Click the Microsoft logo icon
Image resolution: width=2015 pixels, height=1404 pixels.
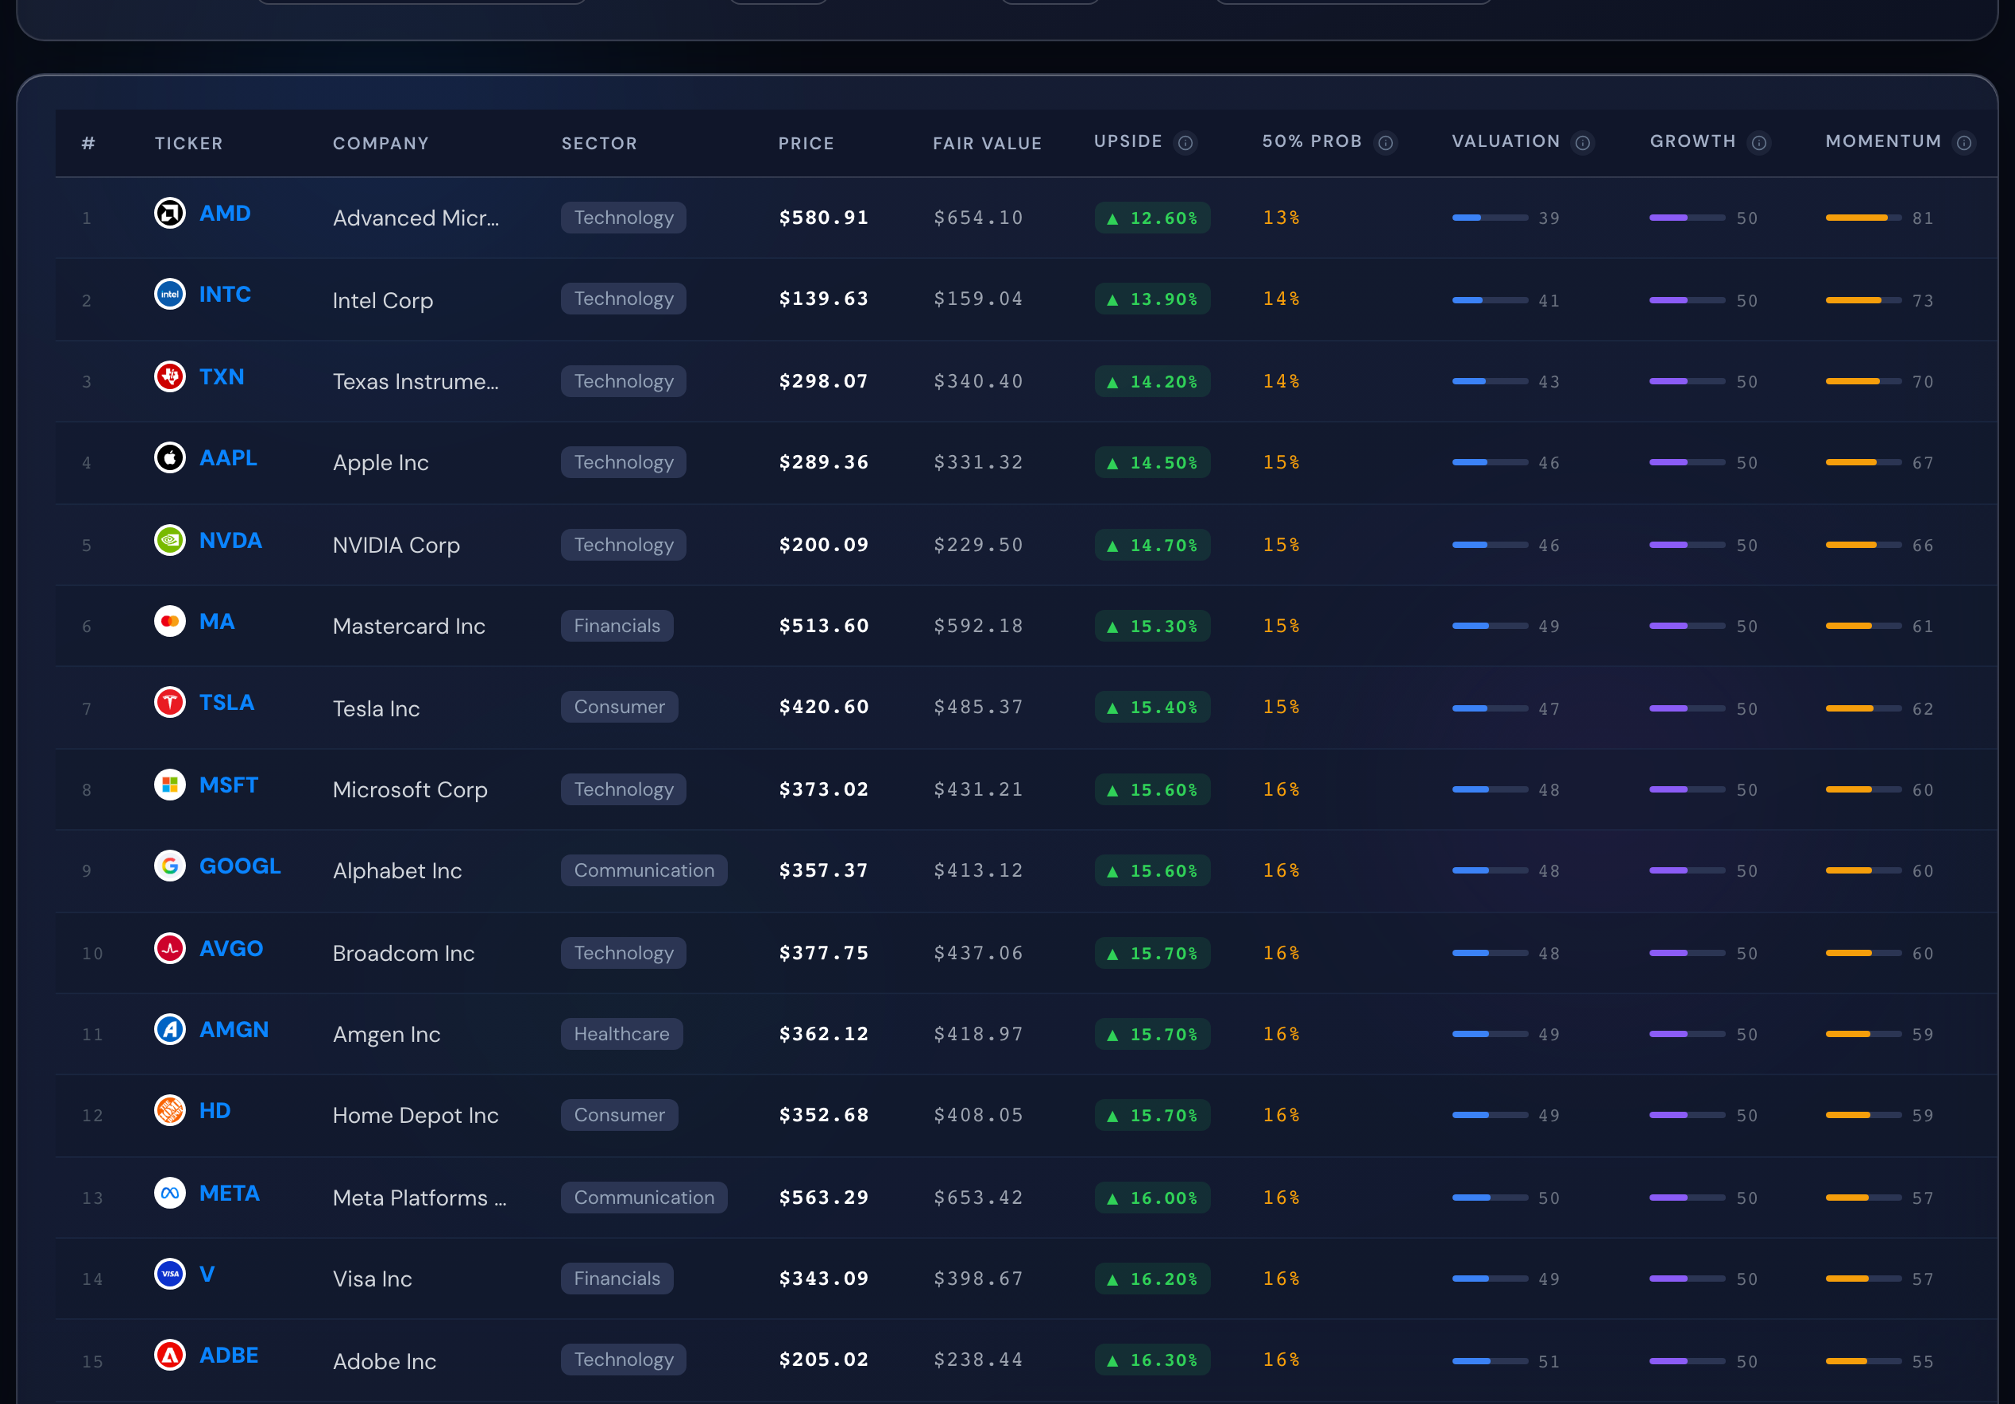169,785
